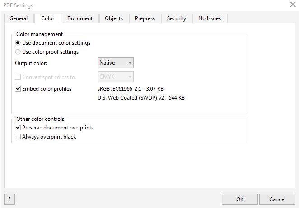Screen dimensions: 299x208
Task: Select the Color tab
Action: (x=48, y=18)
